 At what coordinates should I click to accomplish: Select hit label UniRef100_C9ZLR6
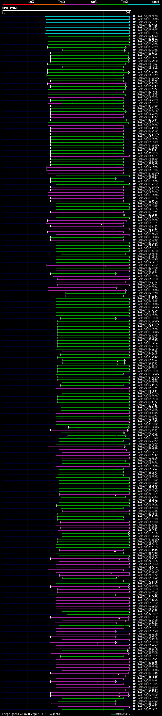coord(145,458)
